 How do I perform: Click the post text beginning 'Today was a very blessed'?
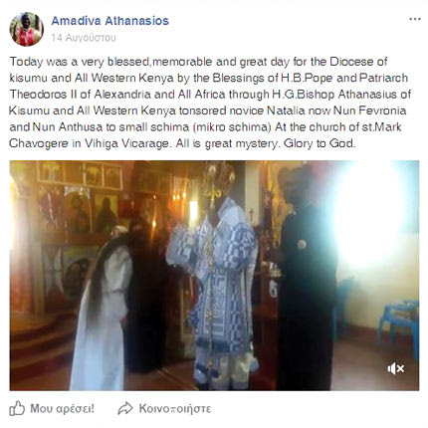click(x=210, y=103)
